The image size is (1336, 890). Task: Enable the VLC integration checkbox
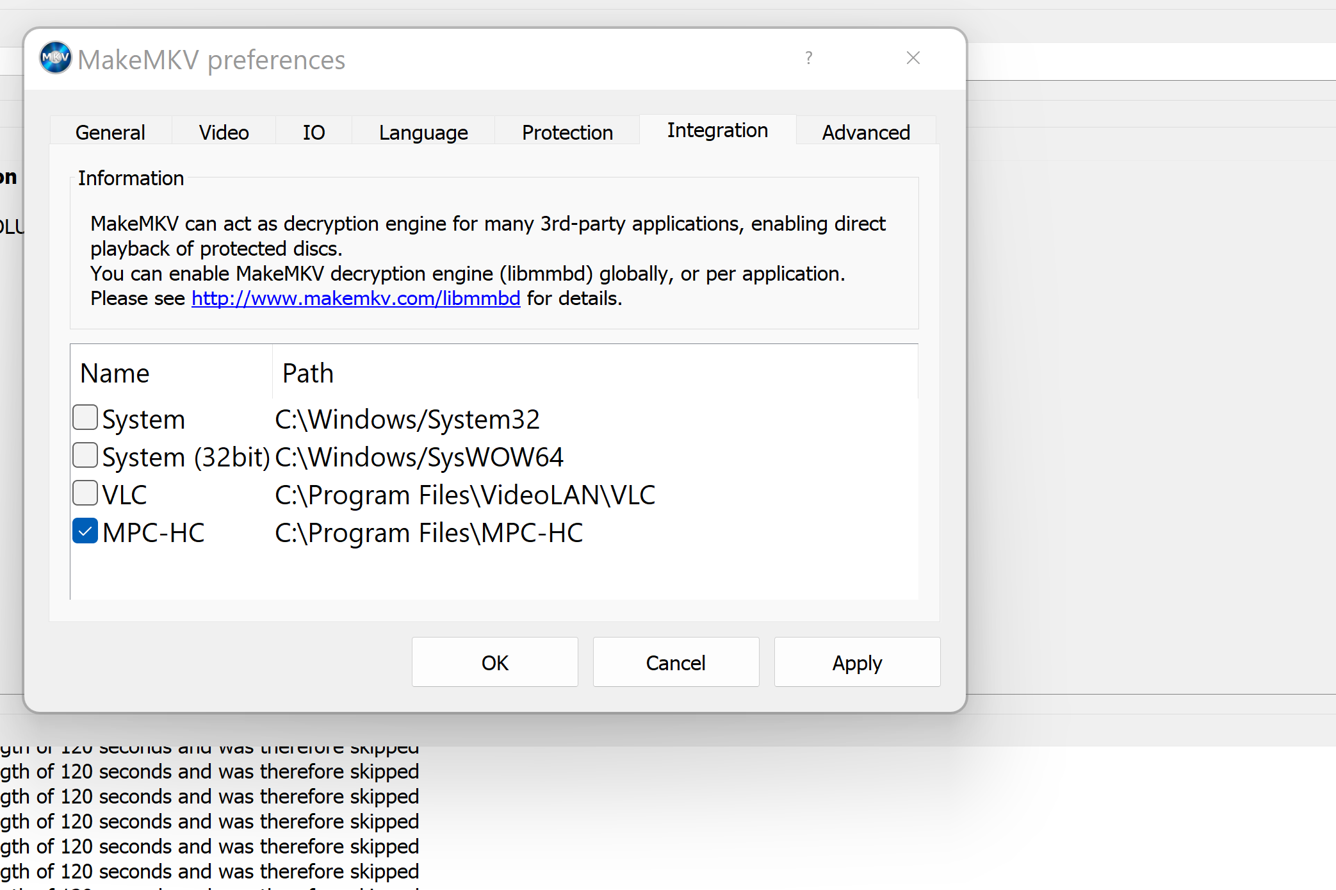click(85, 493)
